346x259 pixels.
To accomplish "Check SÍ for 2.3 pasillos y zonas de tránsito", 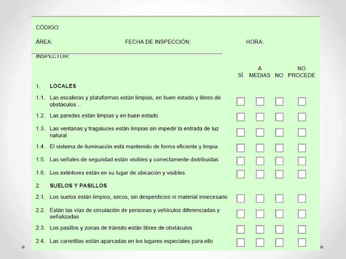I will (241, 229).
